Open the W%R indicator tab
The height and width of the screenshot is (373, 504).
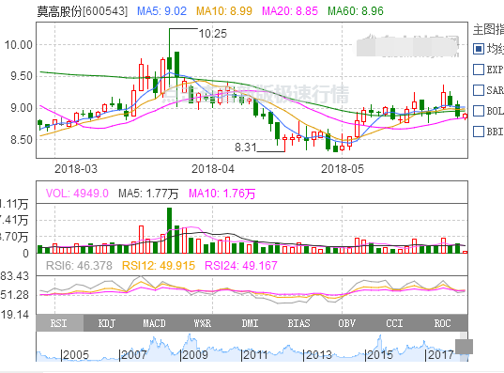(x=203, y=323)
